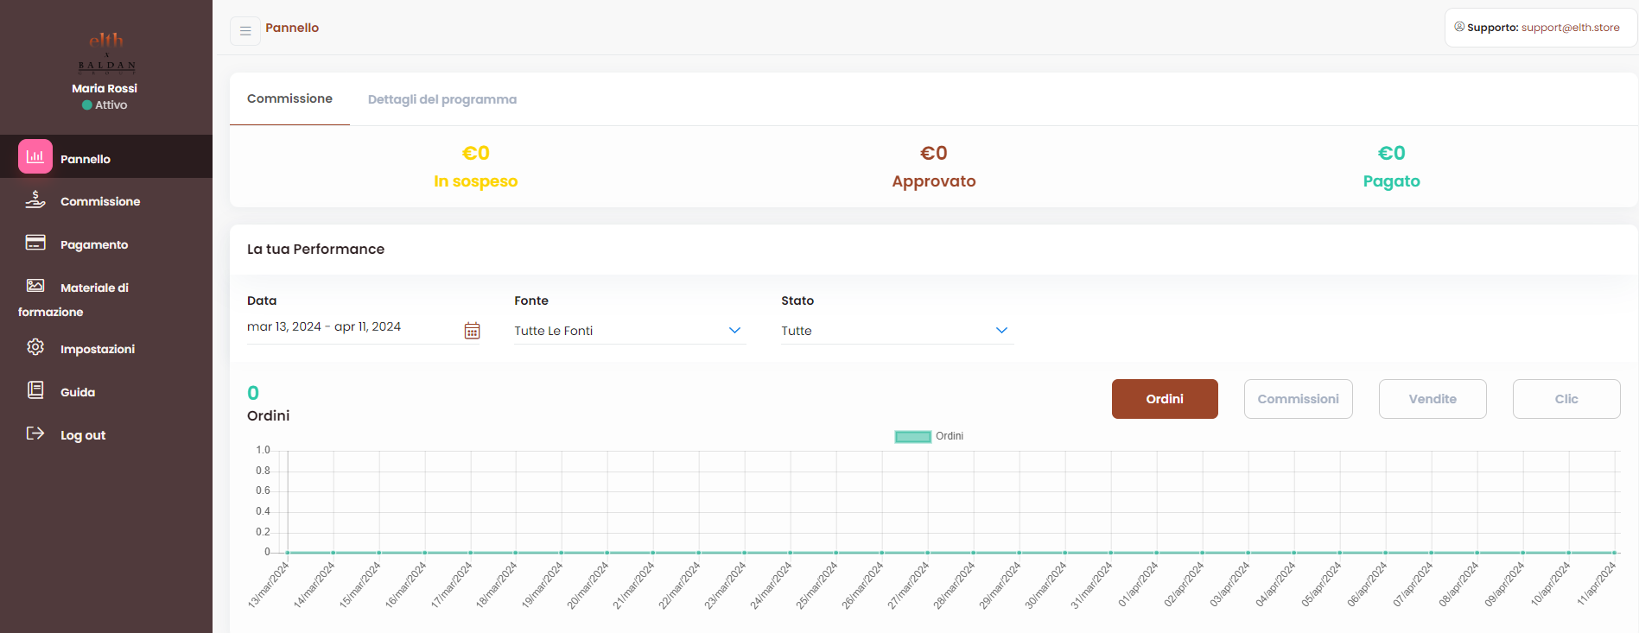
Task: Click the Ordini legend label
Action: [x=950, y=436]
